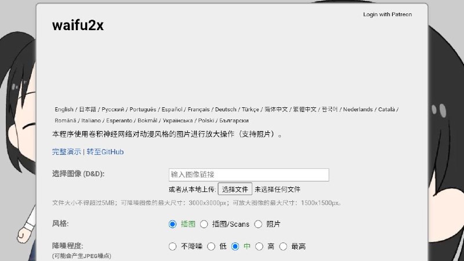Set noise reduction to 低

click(211, 246)
